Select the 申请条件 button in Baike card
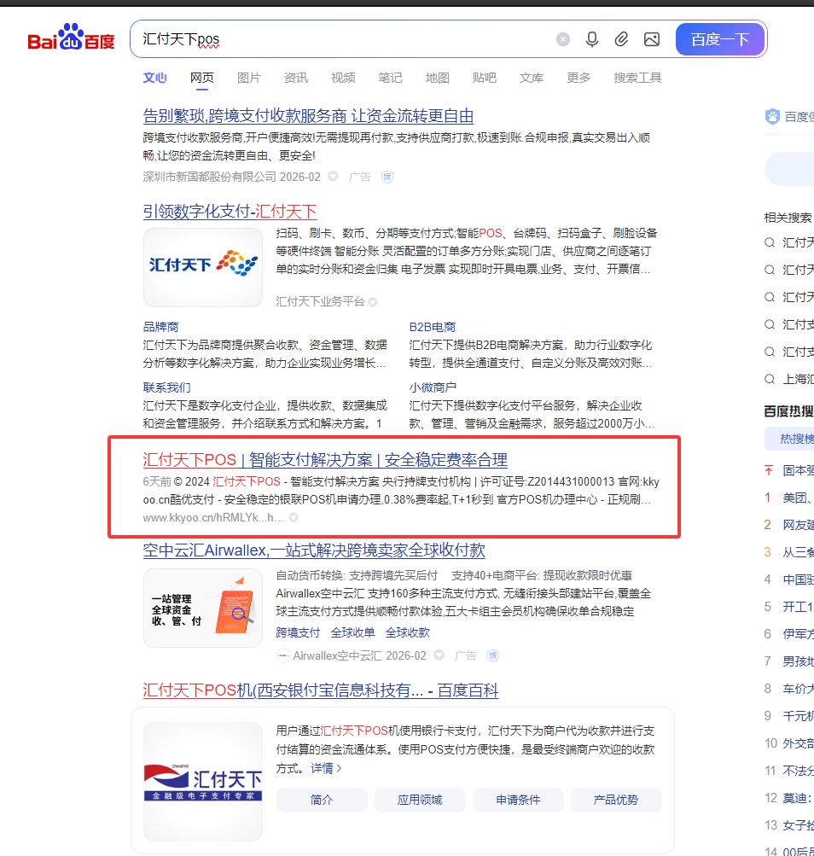The image size is (814, 856). pyautogui.click(x=518, y=800)
